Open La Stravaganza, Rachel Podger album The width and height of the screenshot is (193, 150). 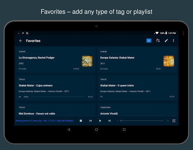point(56,60)
